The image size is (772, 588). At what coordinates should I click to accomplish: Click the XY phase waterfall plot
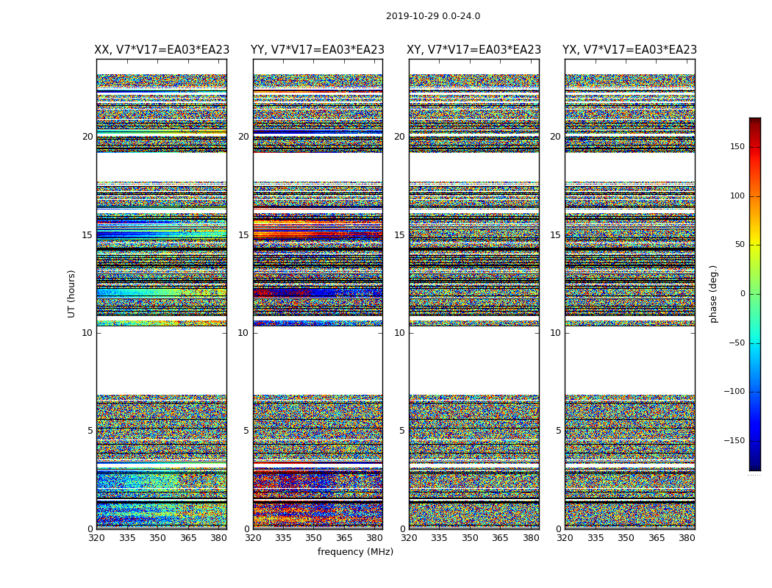point(473,294)
